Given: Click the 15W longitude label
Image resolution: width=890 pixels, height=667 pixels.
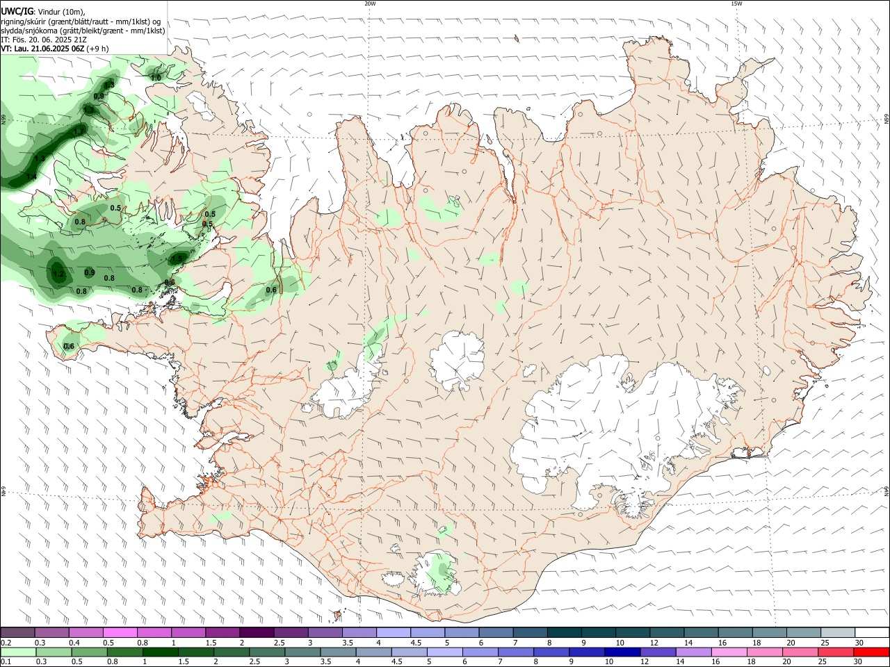Looking at the screenshot, I should 736,3.
